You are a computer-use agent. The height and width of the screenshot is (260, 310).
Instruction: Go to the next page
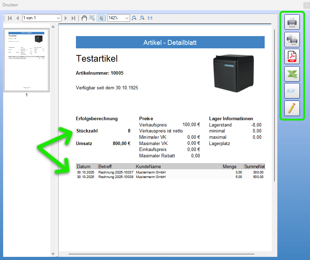(x=66, y=18)
